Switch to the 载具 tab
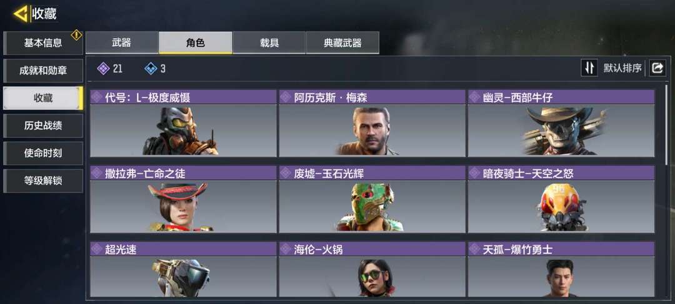This screenshot has width=675, height=304. click(269, 43)
